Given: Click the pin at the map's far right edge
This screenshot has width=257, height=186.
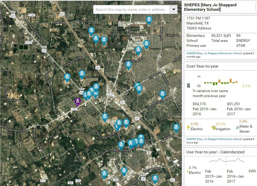Looking at the screenshot, I should click(x=176, y=127).
